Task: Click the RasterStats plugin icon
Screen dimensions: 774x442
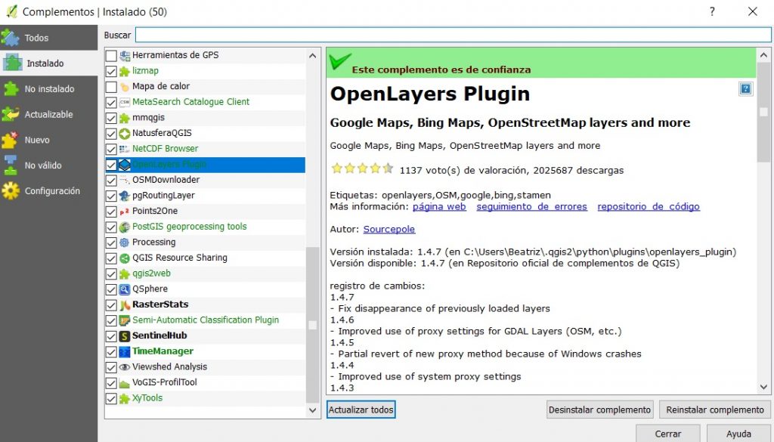Action: click(125, 305)
